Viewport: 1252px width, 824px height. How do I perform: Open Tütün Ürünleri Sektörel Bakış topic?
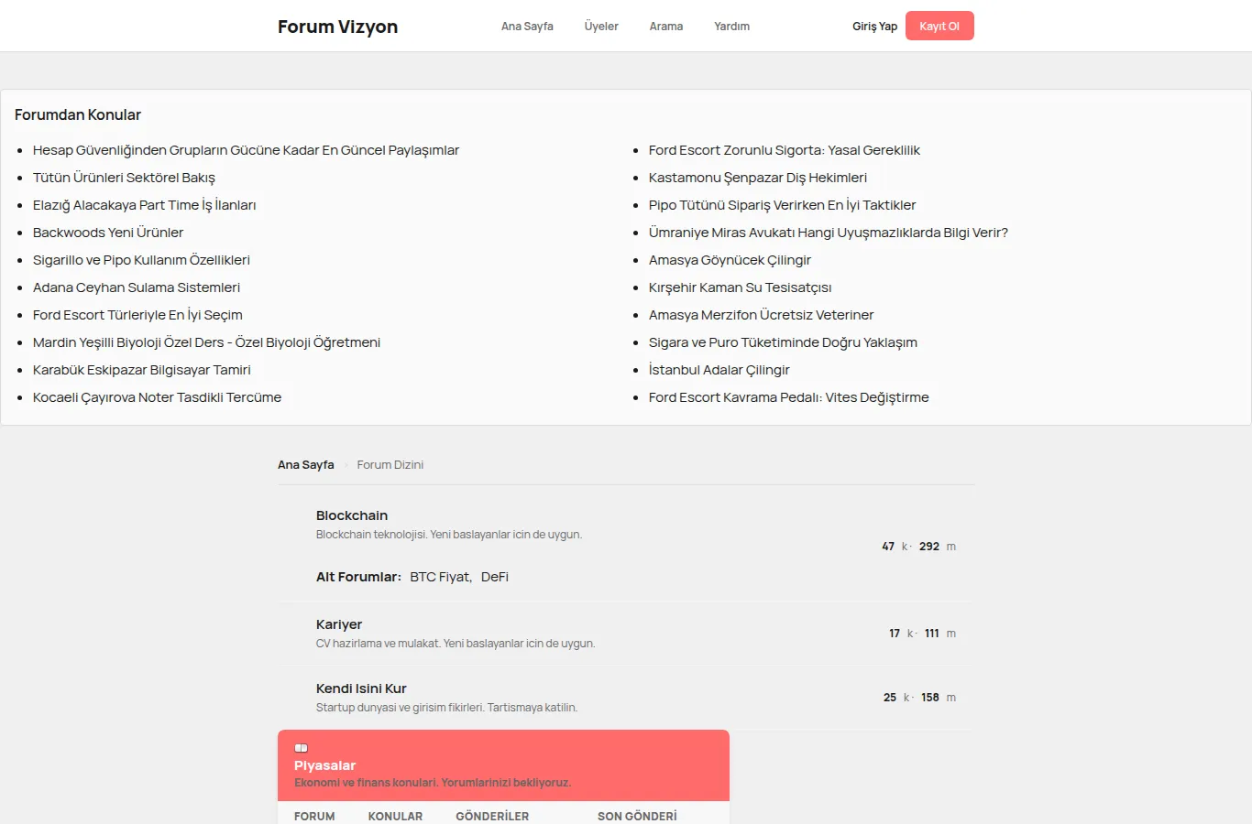pyautogui.click(x=124, y=178)
